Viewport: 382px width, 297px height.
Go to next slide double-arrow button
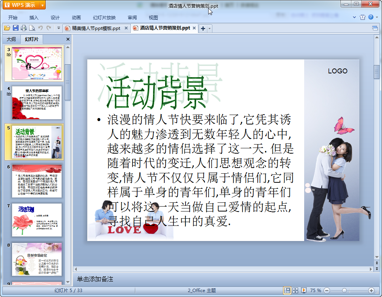[x=377, y=269]
